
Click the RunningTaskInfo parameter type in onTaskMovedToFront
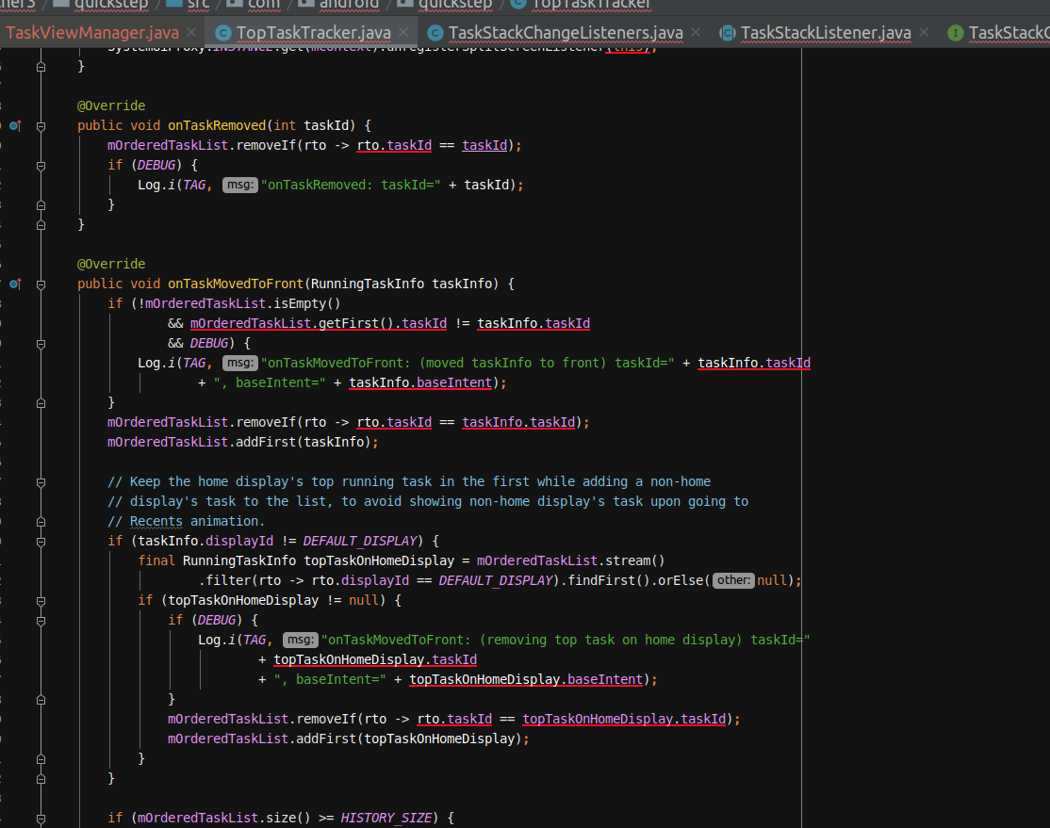368,284
